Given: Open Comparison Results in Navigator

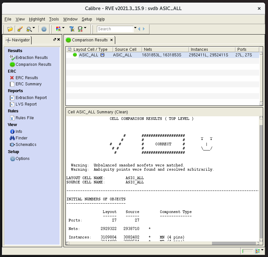Looking at the screenshot, I should pyautogui.click(x=31, y=64).
